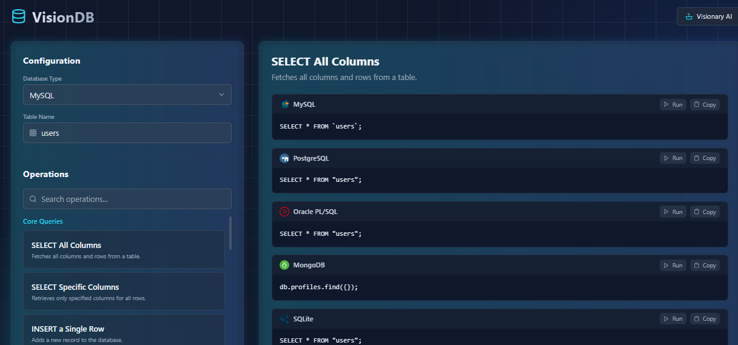The height and width of the screenshot is (345, 738).
Task: Click the MySQL panel header label
Action: tap(304, 104)
